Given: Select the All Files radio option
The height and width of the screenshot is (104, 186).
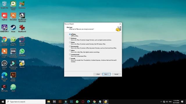Looking at the screenshot, I should [70, 34].
